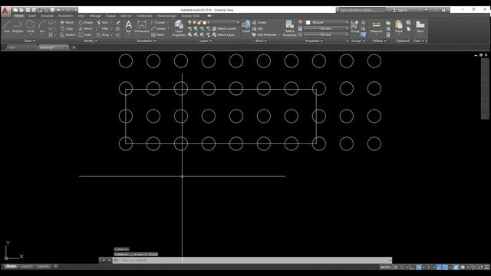The image size is (491, 276).
Task: Expand the Annotation panel
Action: [147, 41]
